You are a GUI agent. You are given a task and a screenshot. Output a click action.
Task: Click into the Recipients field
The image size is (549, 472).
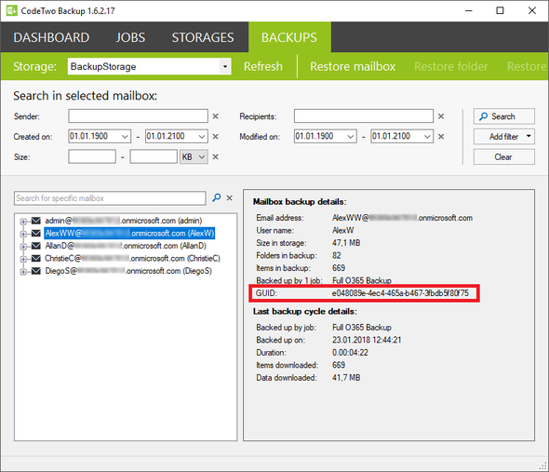point(364,116)
